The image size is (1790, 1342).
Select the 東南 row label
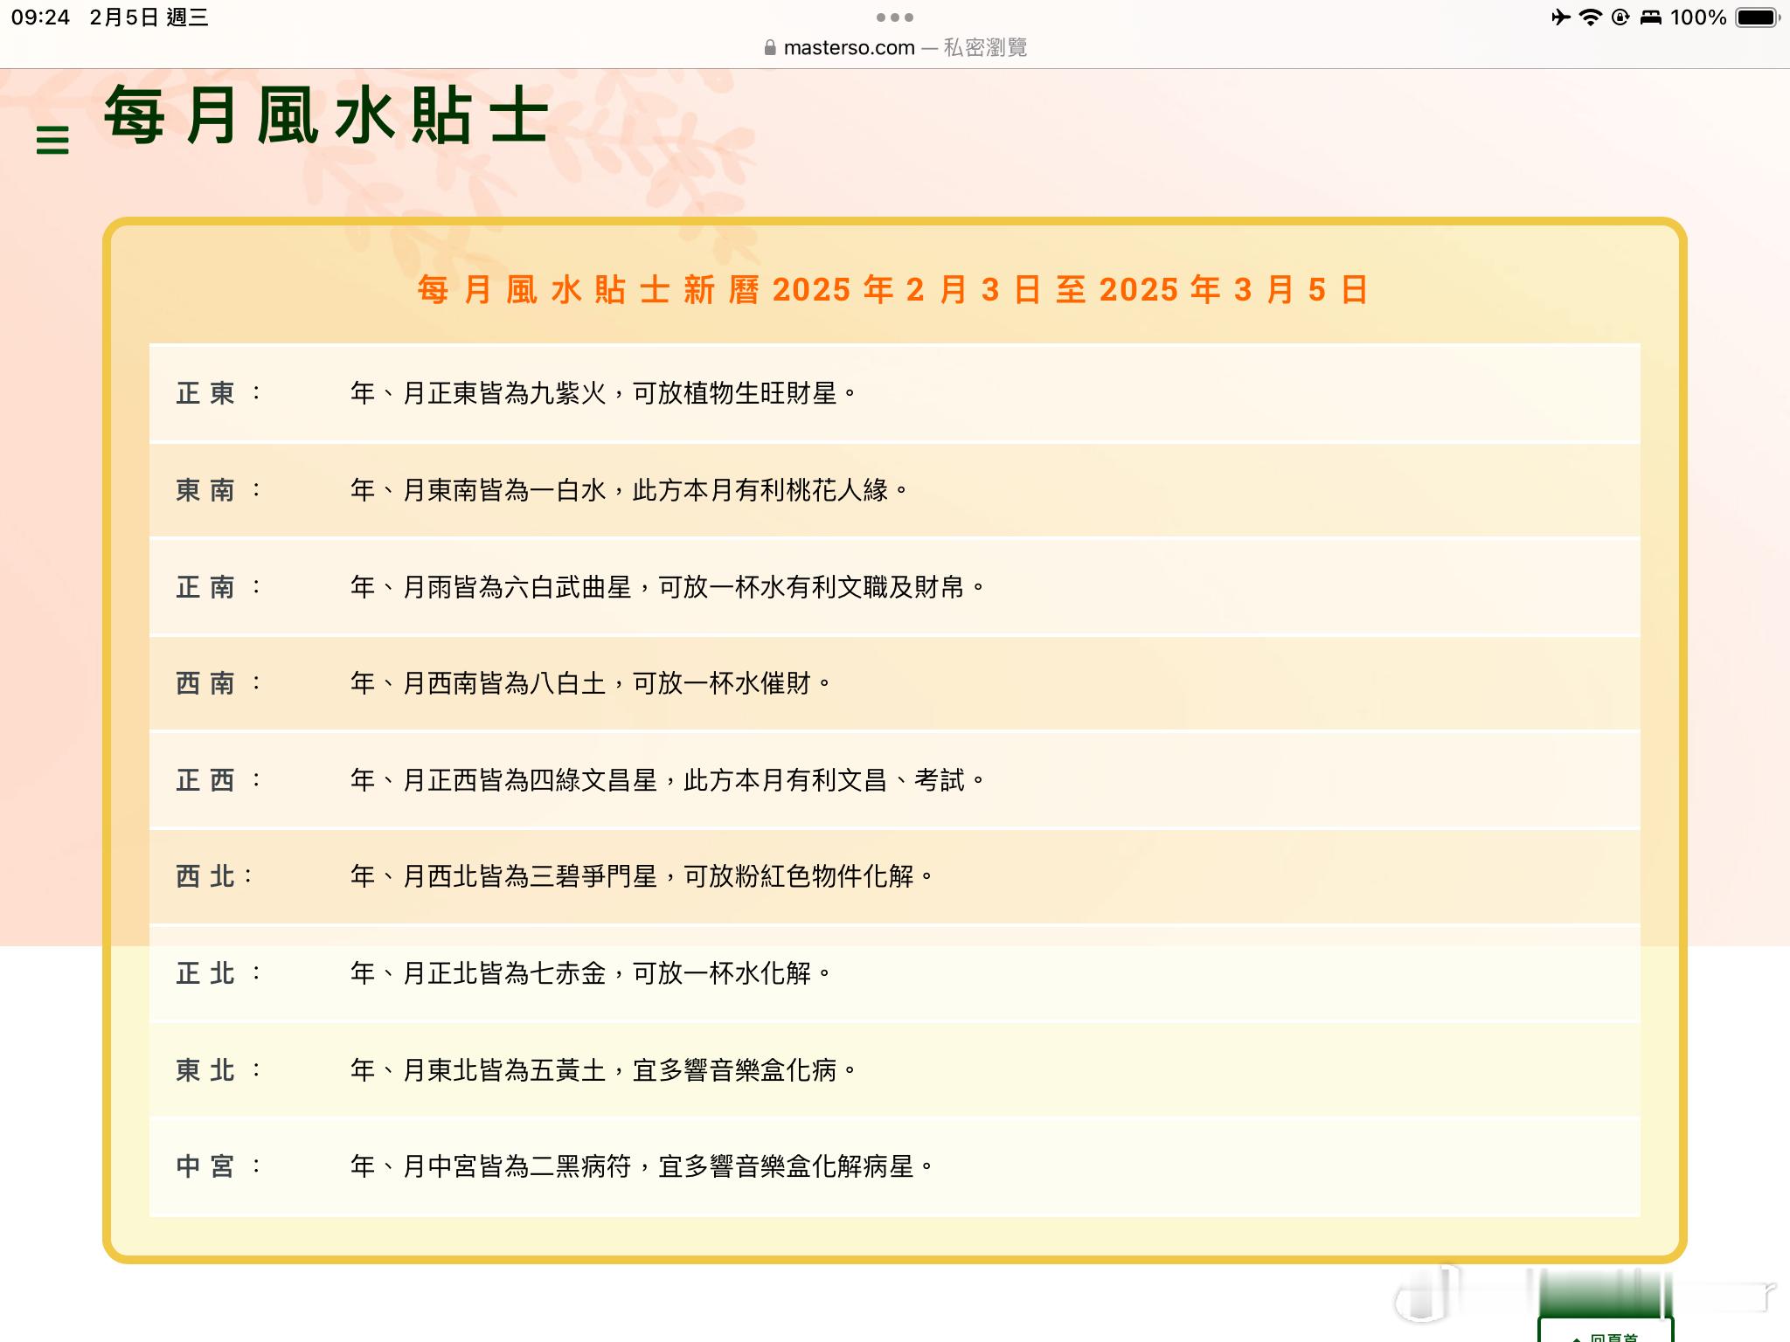coord(219,490)
